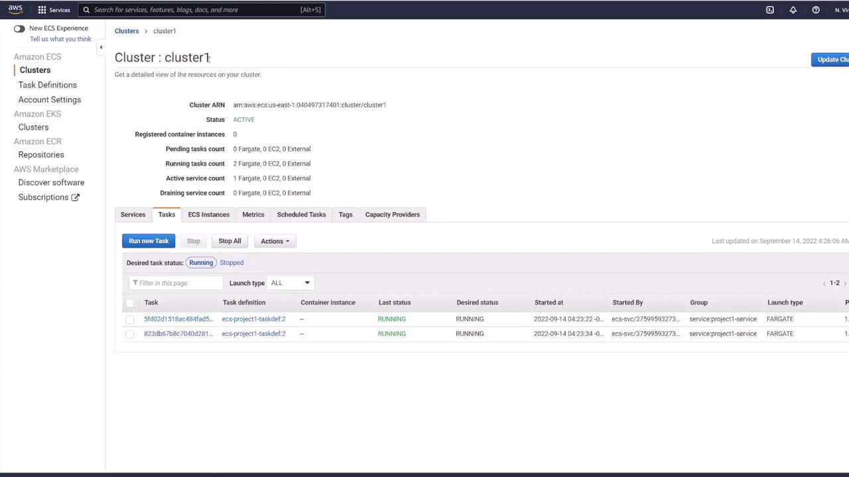
Task: Open Account Settings in the sidebar
Action: (x=50, y=99)
